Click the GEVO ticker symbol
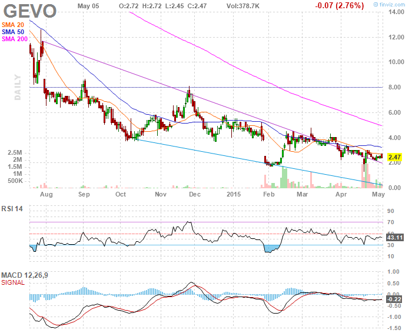412x333 pixels. point(30,11)
